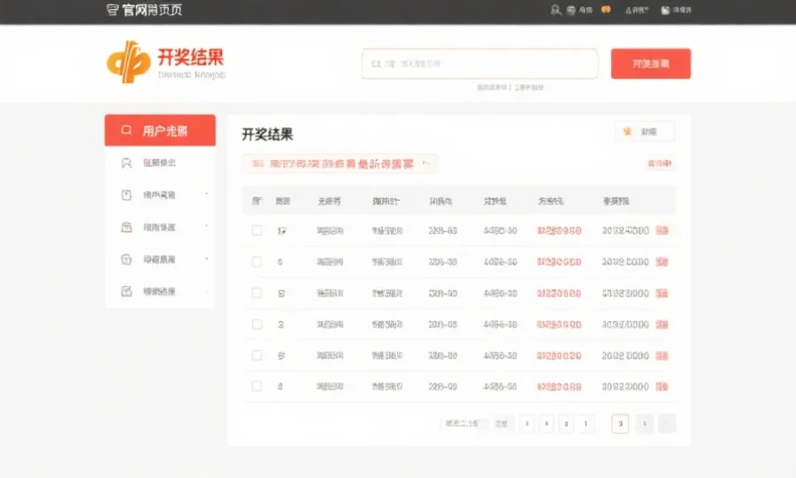Open the alert triangle item in the top bar
Viewport: 796px width, 478px height.
click(637, 10)
